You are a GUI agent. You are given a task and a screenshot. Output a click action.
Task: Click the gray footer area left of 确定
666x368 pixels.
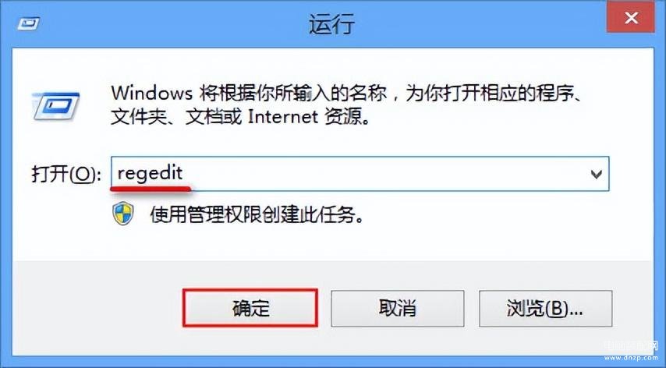point(97,308)
